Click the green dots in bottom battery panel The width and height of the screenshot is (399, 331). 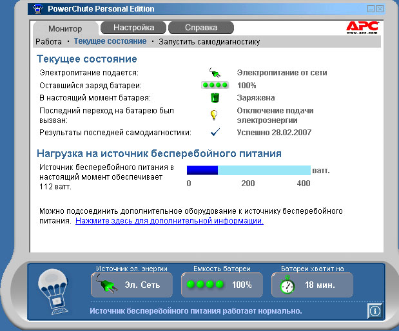pyautogui.click(x=205, y=284)
